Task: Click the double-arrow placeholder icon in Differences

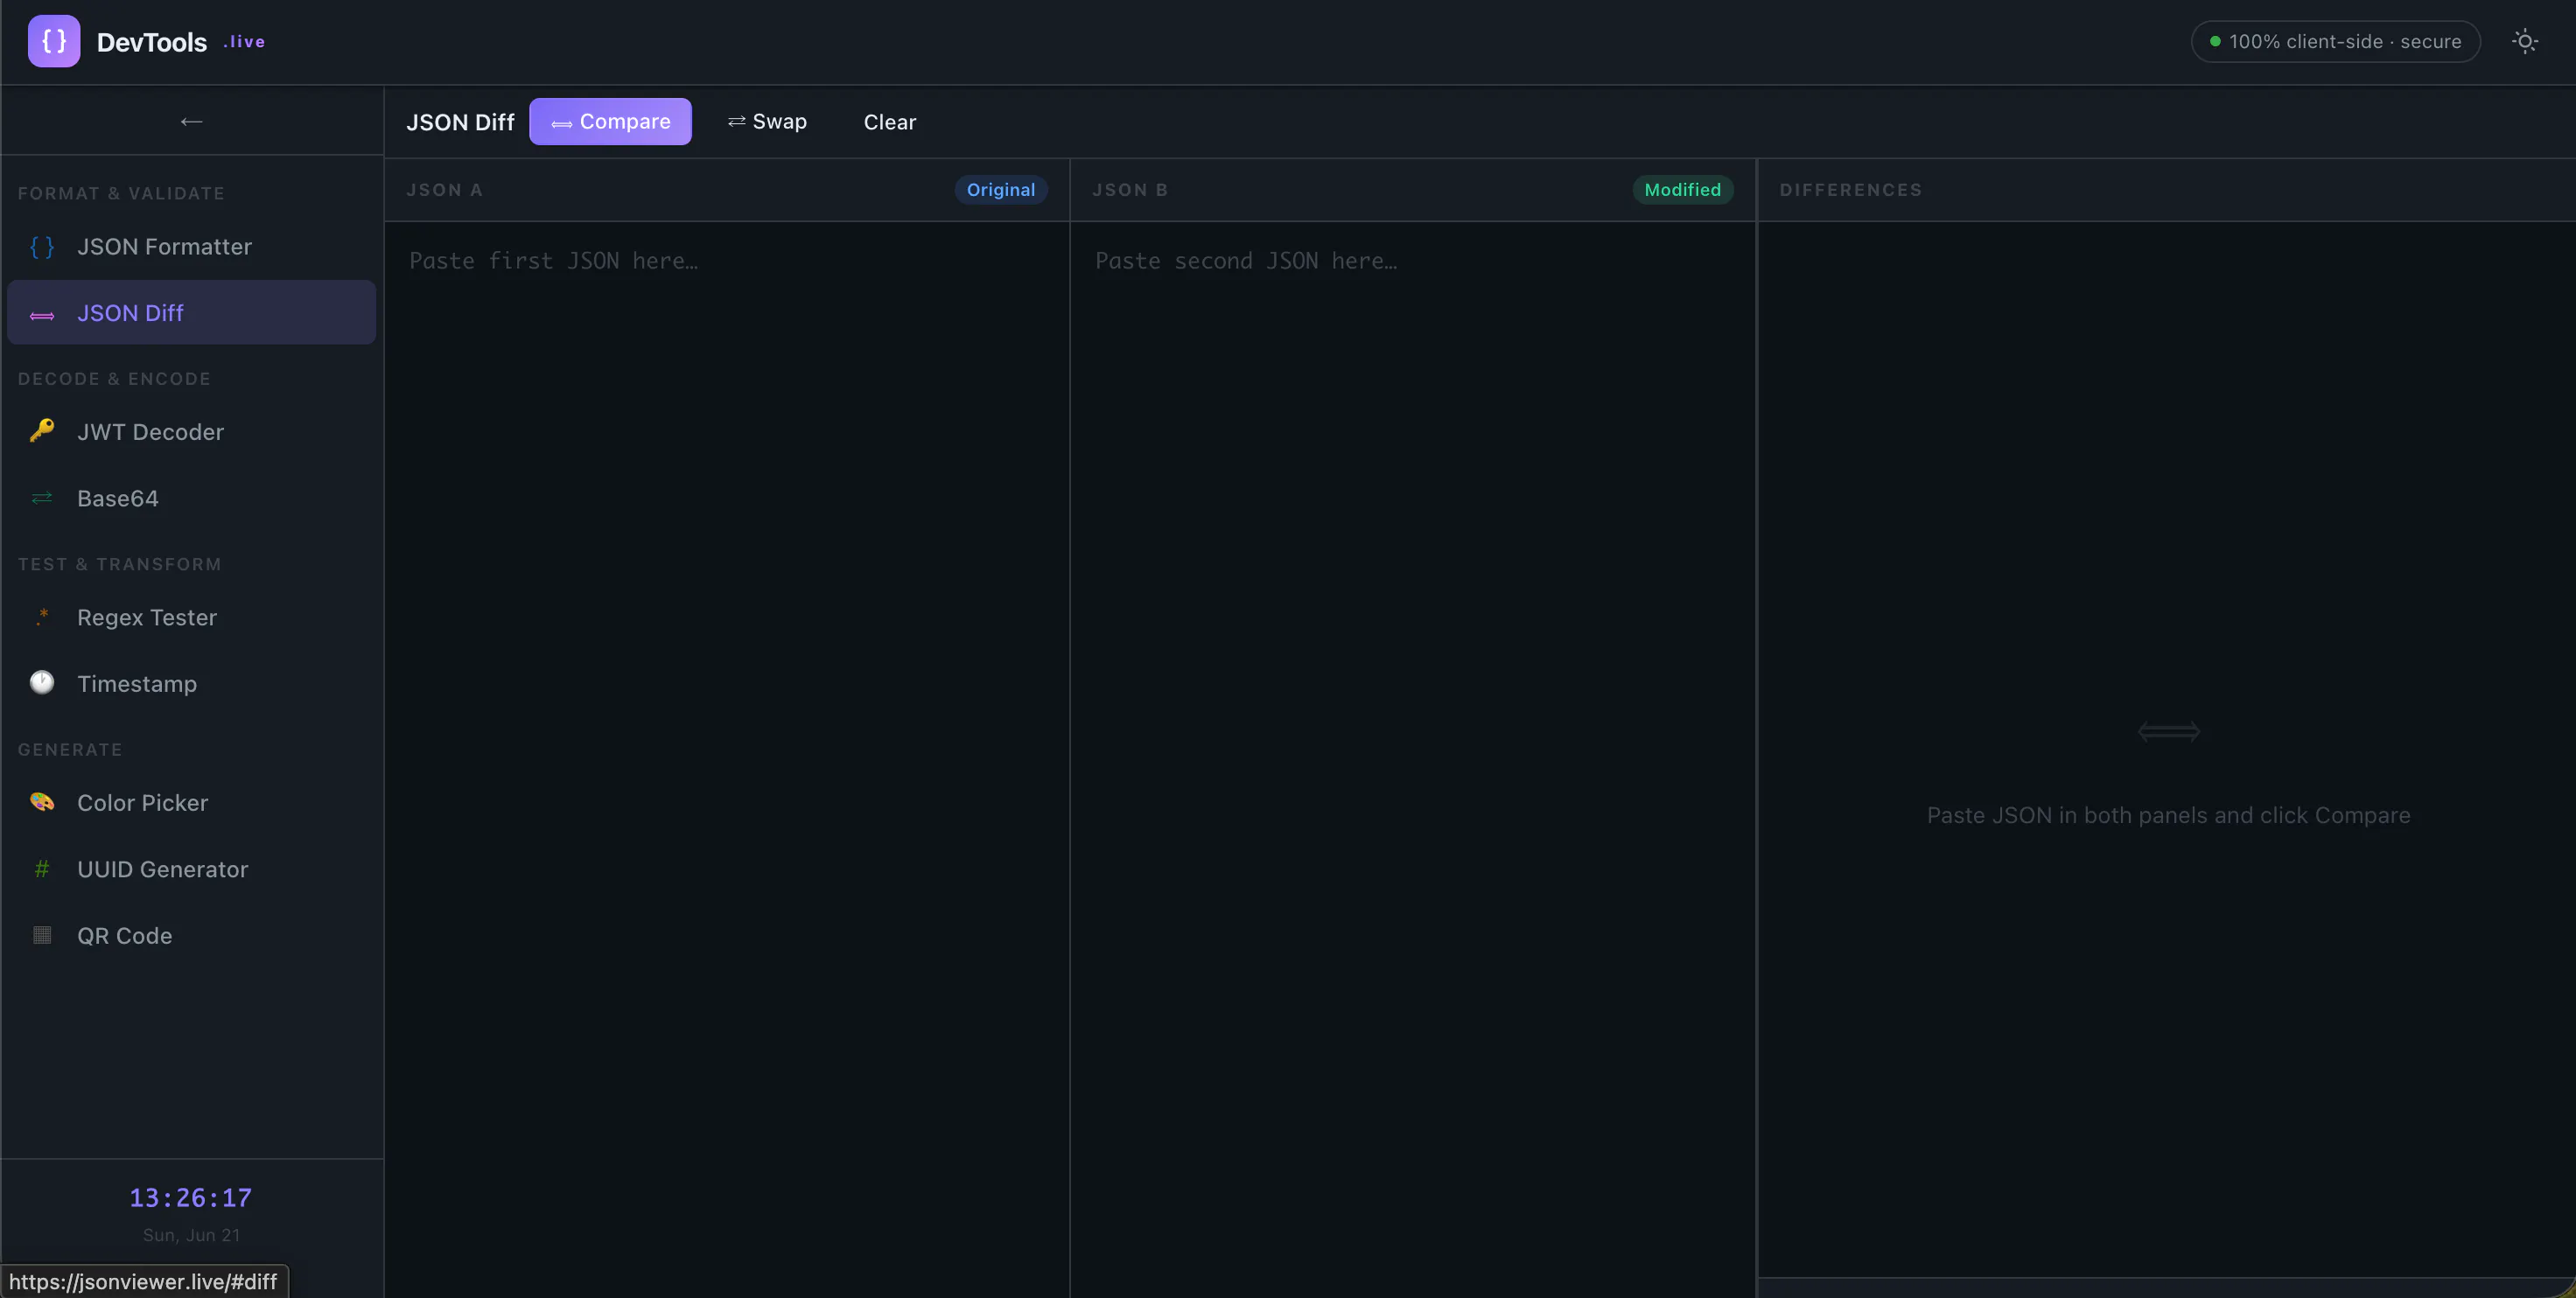Action: (x=2168, y=731)
